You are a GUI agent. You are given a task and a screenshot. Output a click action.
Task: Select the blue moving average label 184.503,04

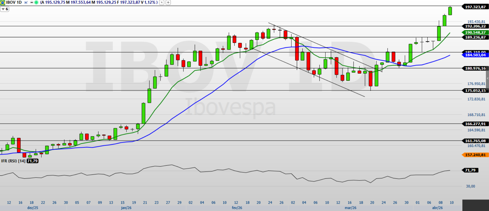pyautogui.click(x=475, y=55)
